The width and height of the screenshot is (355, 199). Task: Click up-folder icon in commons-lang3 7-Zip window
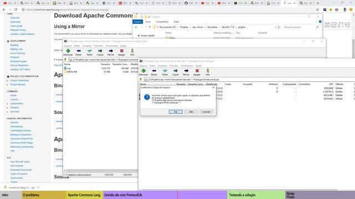[65, 60]
